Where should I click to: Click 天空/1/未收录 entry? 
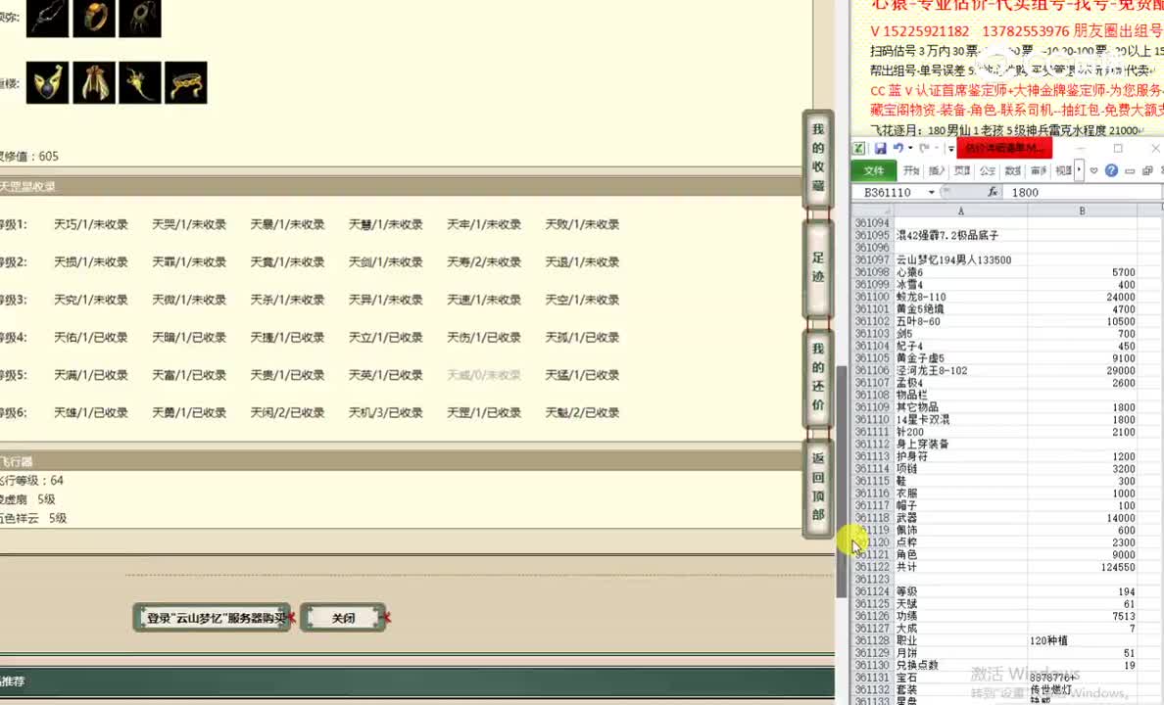(582, 300)
